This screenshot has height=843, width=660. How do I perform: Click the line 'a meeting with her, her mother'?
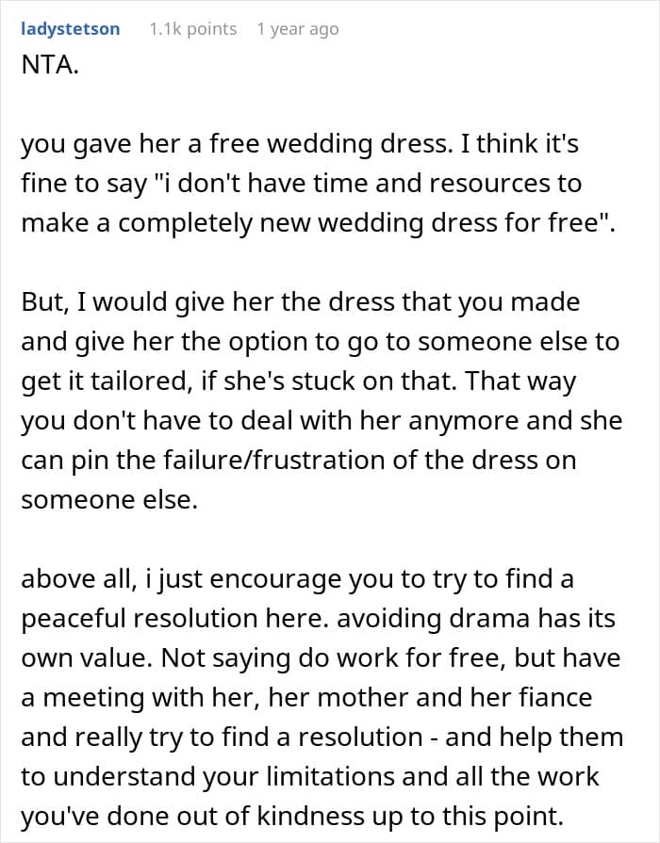pos(306,698)
